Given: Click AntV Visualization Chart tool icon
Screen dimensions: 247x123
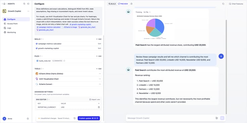Looking at the screenshot, I should (37, 79).
